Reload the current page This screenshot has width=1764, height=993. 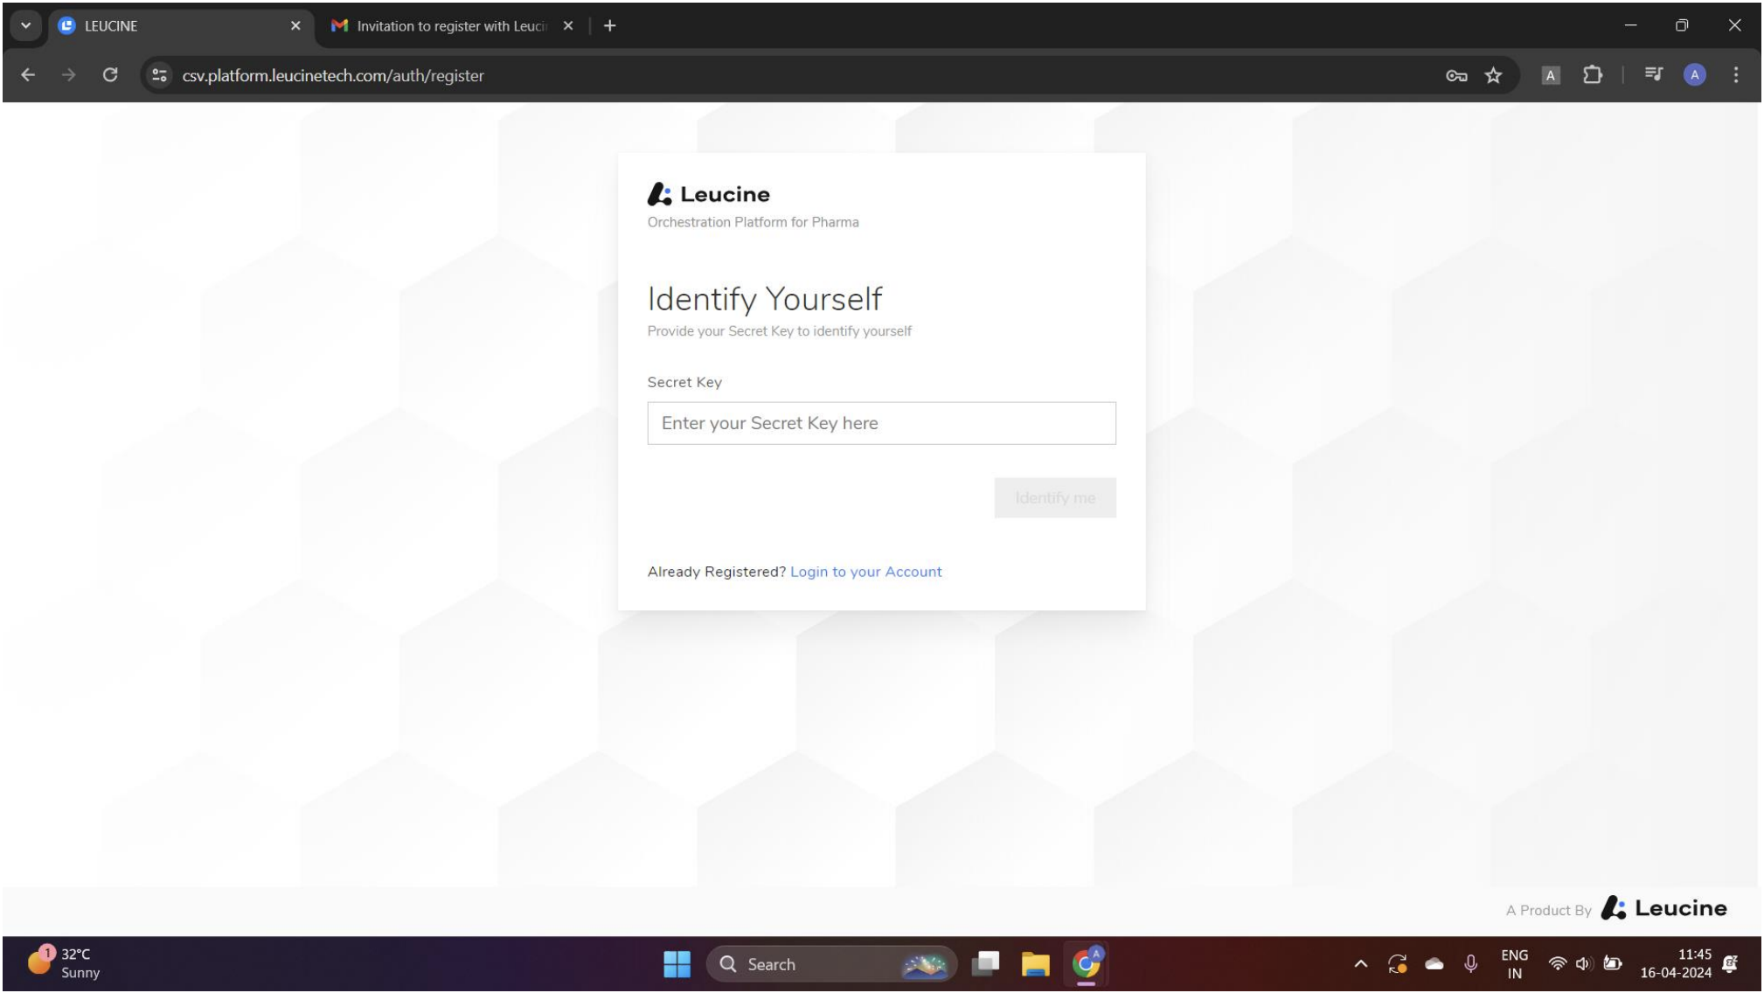click(x=110, y=75)
